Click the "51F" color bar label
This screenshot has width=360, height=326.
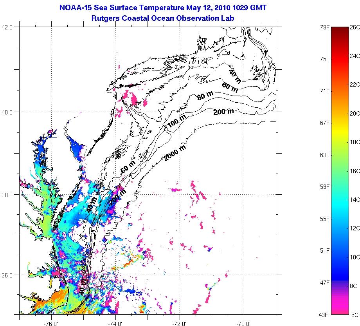click(x=325, y=251)
